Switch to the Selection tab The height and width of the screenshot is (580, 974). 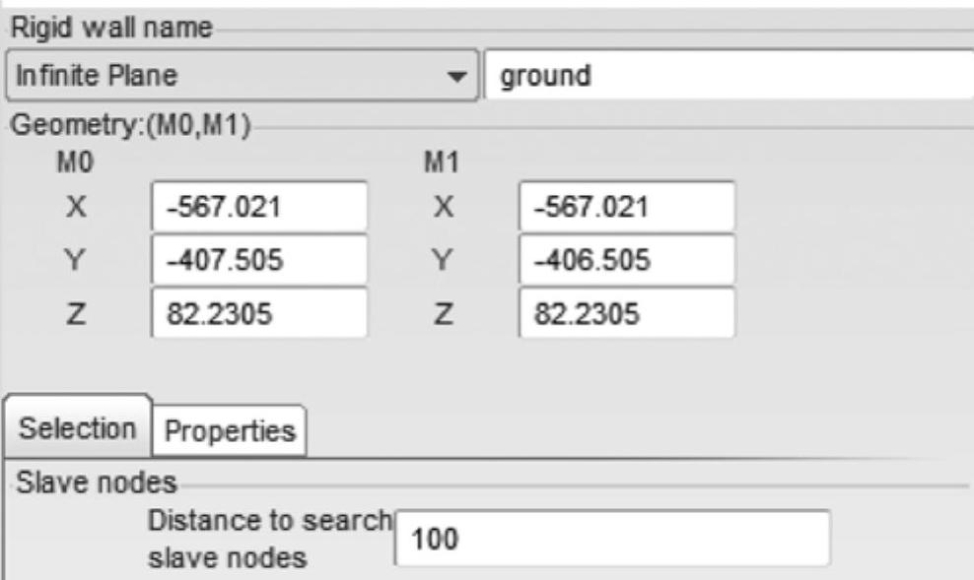coord(78,428)
